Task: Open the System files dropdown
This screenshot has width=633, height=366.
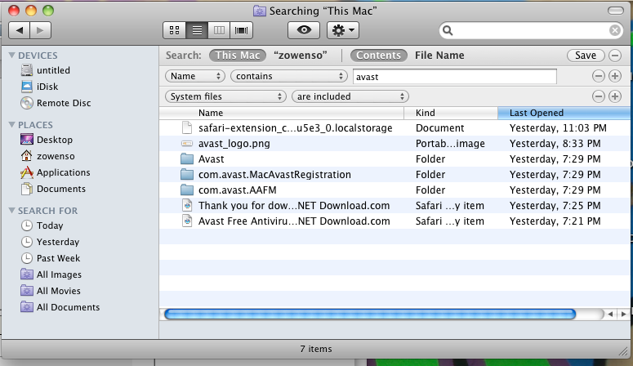Action: 225,96
